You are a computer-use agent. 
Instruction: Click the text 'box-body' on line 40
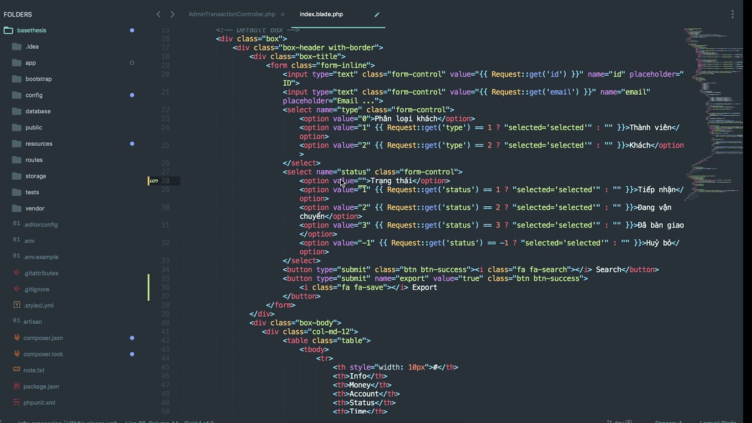pyautogui.click(x=316, y=323)
